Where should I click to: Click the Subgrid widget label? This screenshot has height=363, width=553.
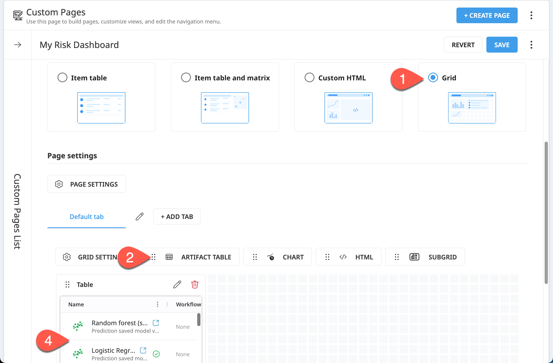click(442, 257)
